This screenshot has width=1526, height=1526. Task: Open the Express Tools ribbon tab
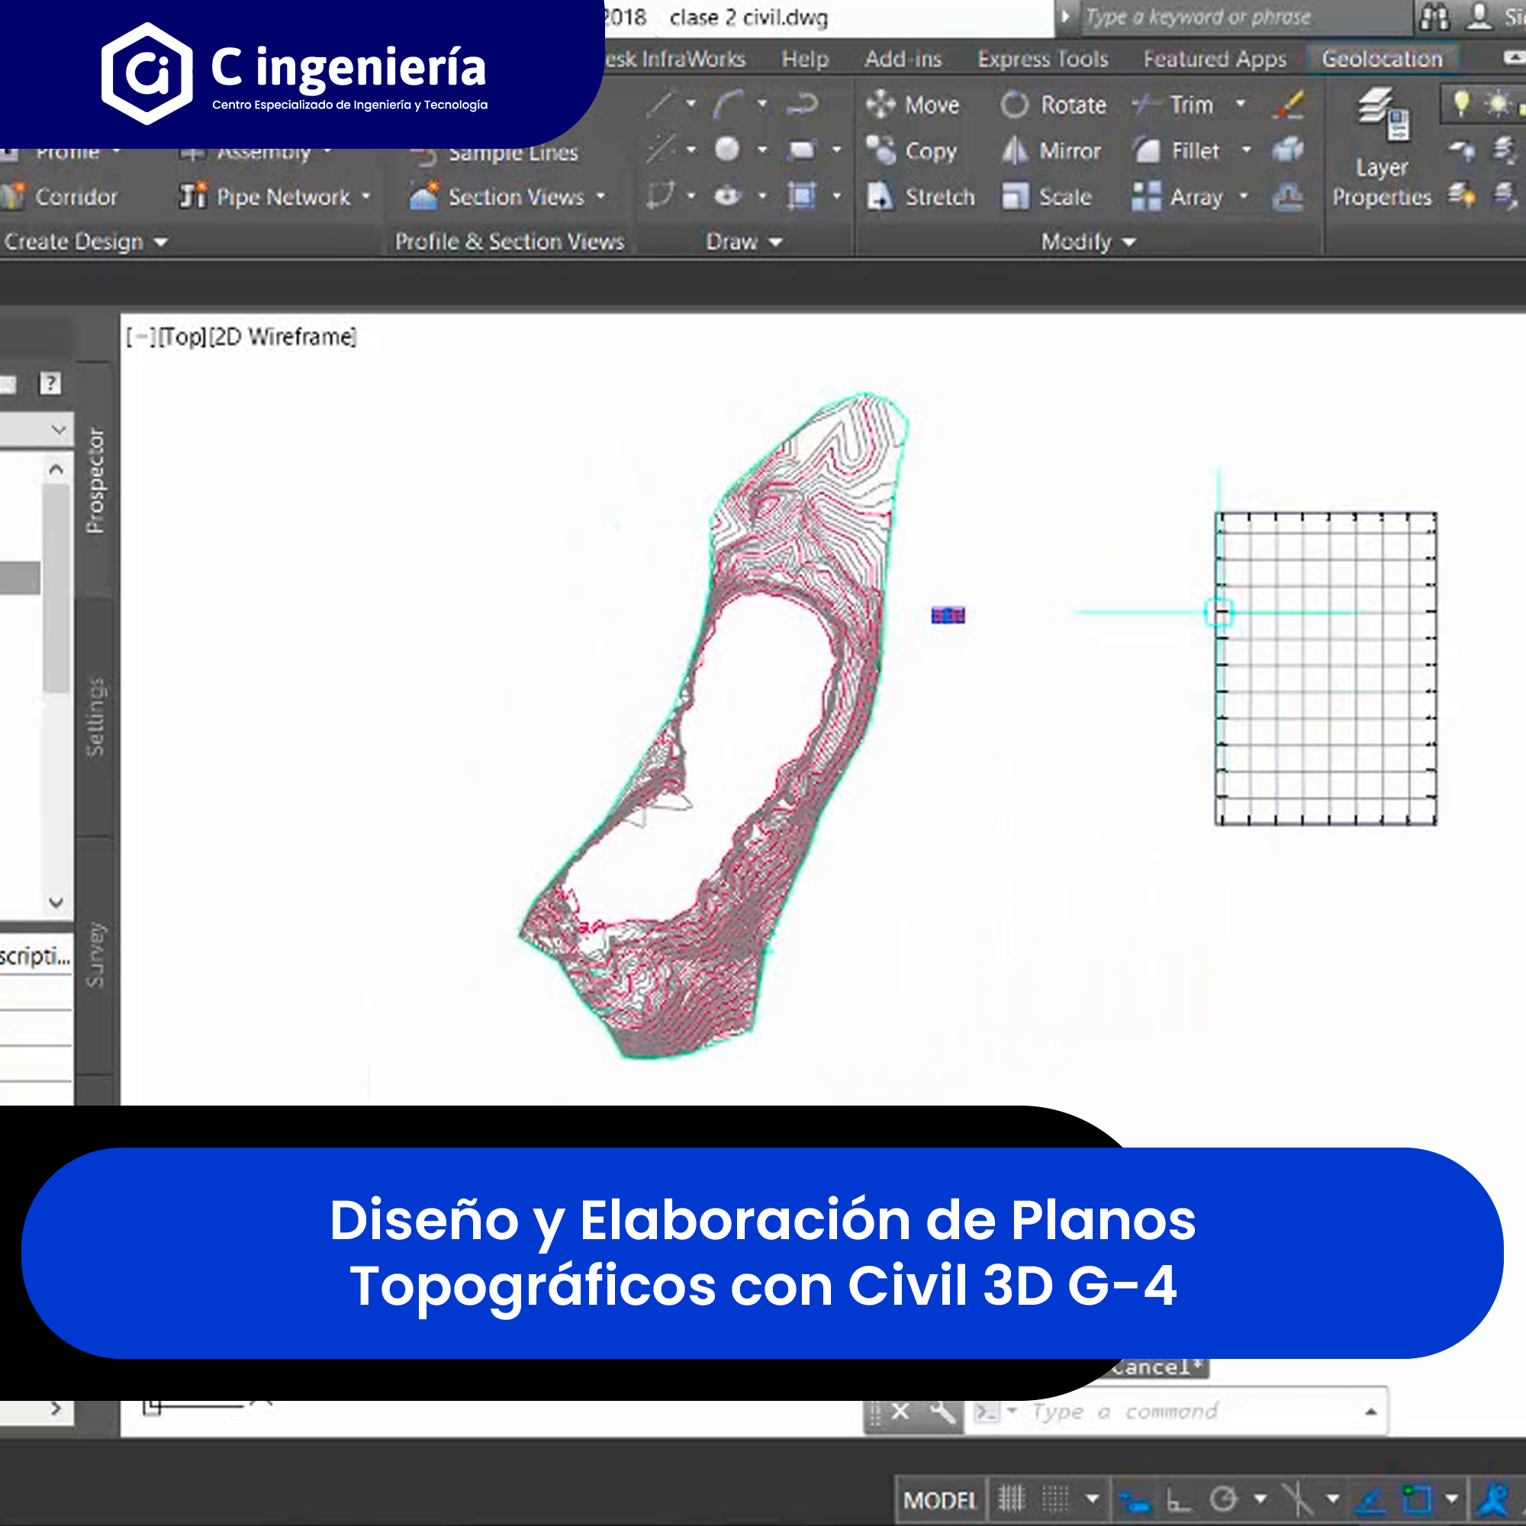coord(1042,59)
